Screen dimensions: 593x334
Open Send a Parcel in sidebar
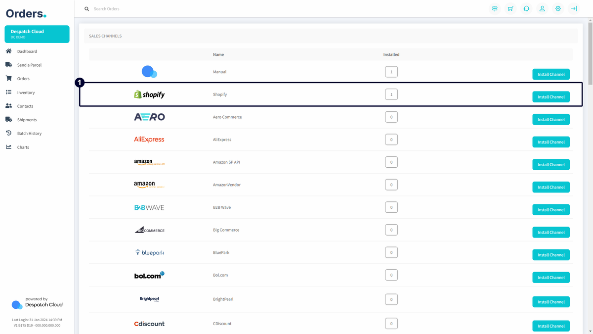tap(29, 65)
